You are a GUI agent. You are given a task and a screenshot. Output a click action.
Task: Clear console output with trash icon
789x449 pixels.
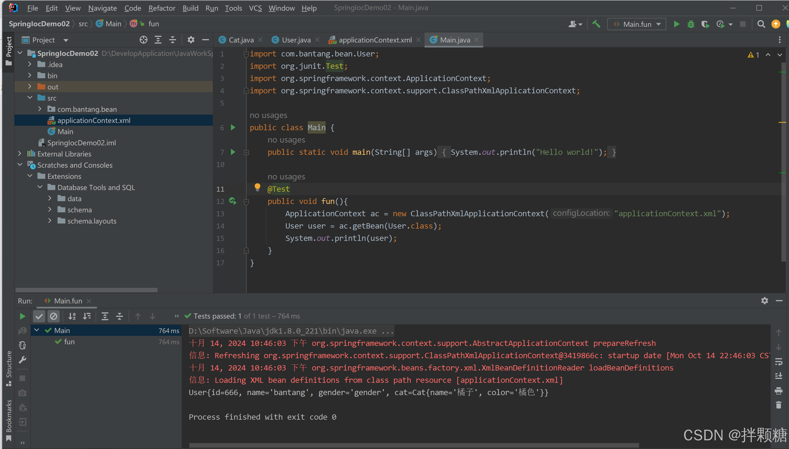coord(778,405)
